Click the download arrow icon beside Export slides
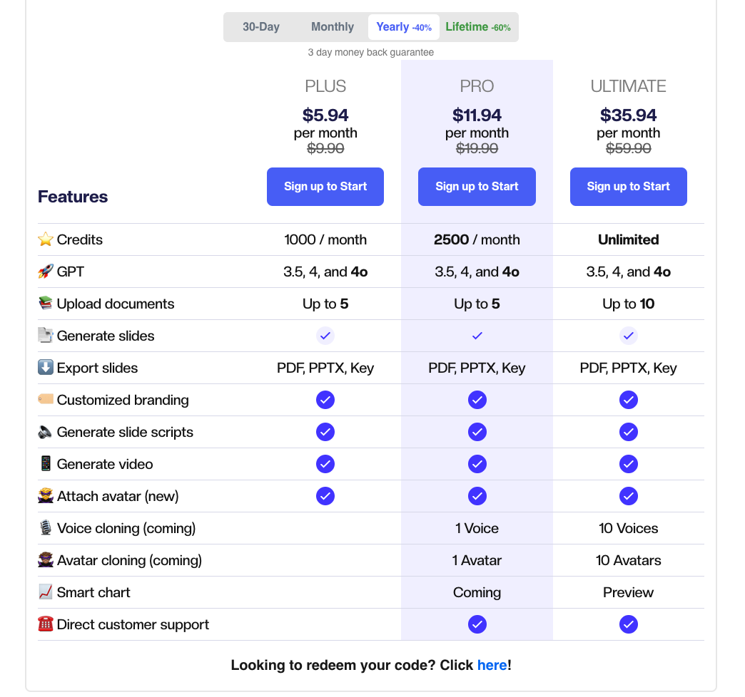The width and height of the screenshot is (745, 697). 46,368
